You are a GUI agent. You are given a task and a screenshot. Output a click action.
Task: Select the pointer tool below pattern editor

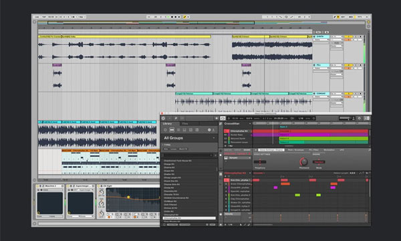[x=241, y=225]
